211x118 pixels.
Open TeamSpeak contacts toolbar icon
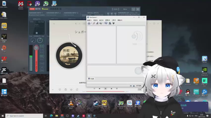click(110, 23)
